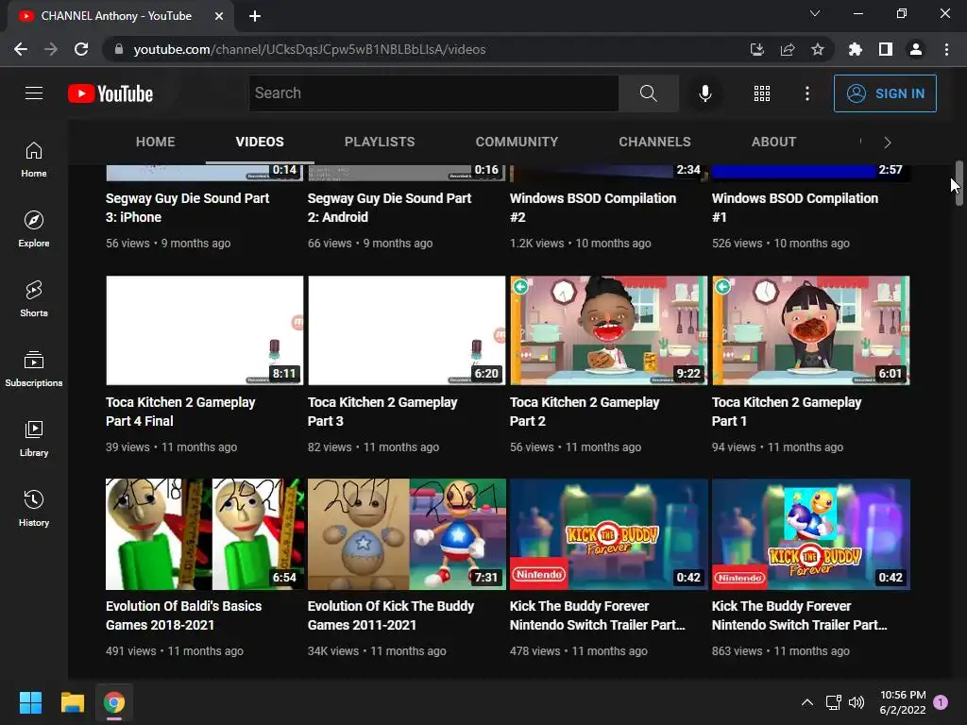Open History in sidebar
Viewport: 967px width, 725px height.
click(x=34, y=509)
